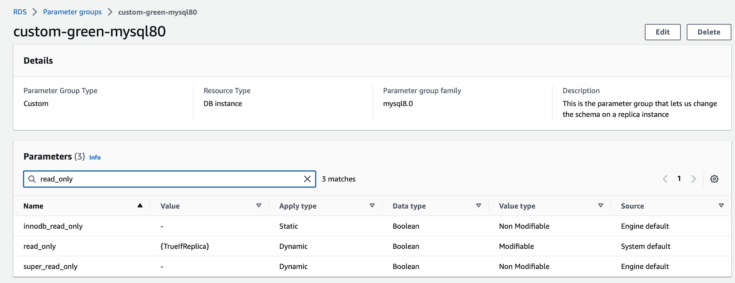735x283 pixels.
Task: Click the {TrueIfReplica} value cell
Action: click(x=185, y=246)
